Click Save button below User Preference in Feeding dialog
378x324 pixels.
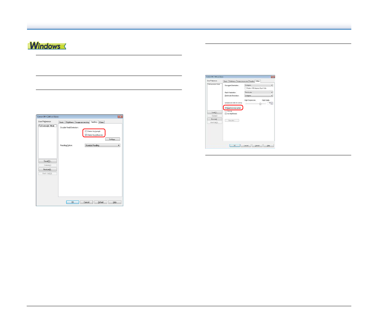48,161
